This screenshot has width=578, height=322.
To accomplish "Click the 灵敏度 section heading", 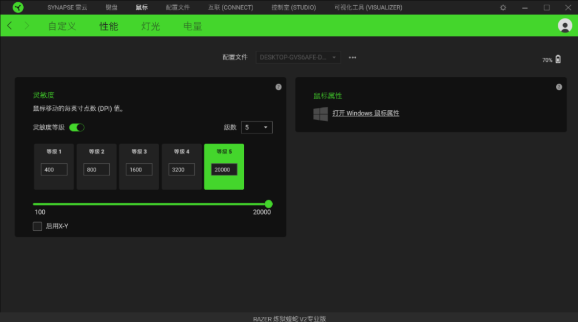I will pyautogui.click(x=43, y=95).
